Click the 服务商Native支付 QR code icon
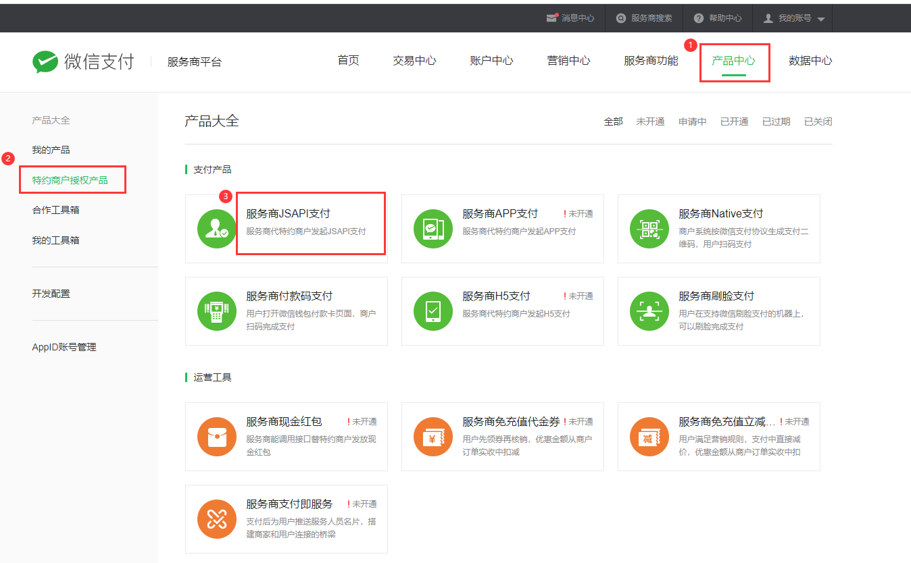 649,229
